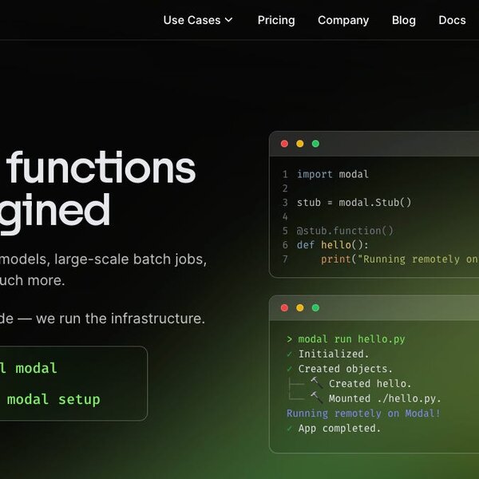479x479 pixels.
Task: Click line number 1 in code editor
Action: click(285, 174)
